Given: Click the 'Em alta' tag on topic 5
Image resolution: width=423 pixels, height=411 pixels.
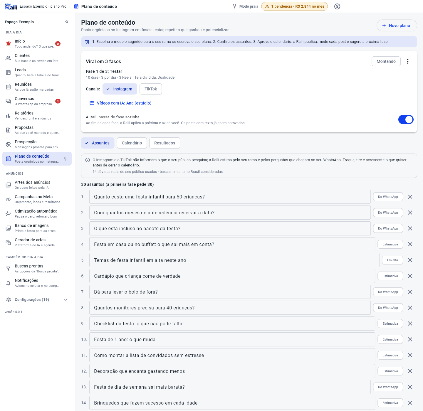Looking at the screenshot, I should pyautogui.click(x=392, y=260).
